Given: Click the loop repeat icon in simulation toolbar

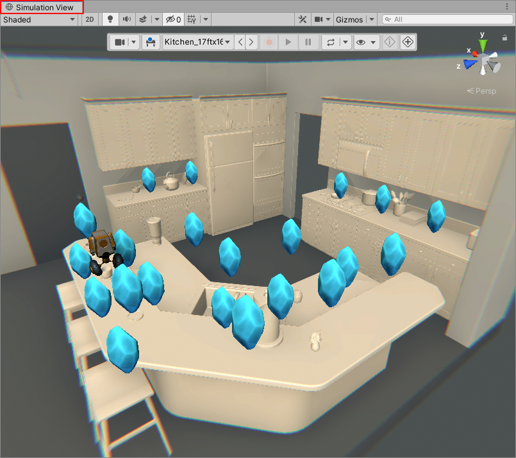Looking at the screenshot, I should pyautogui.click(x=330, y=42).
